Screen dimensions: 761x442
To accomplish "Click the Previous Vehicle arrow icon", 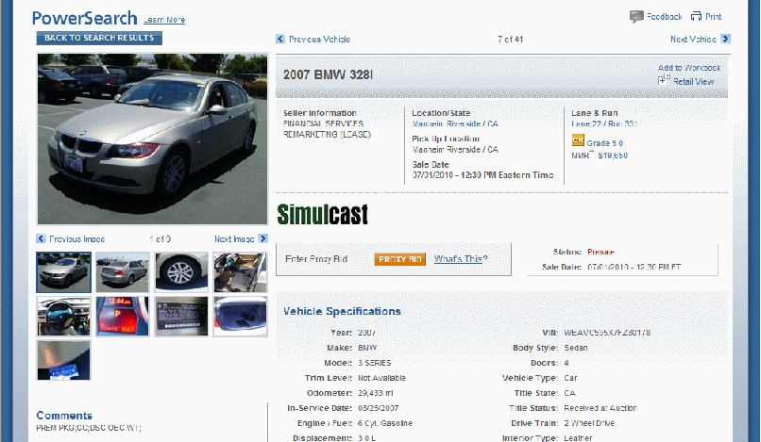I will click(280, 39).
